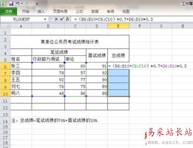Click the 行政能力测试 cell
The width and height of the screenshot is (193, 148).
[48, 59]
